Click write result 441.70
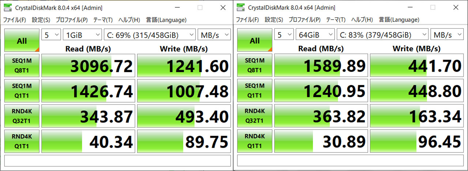 [x=417, y=65]
